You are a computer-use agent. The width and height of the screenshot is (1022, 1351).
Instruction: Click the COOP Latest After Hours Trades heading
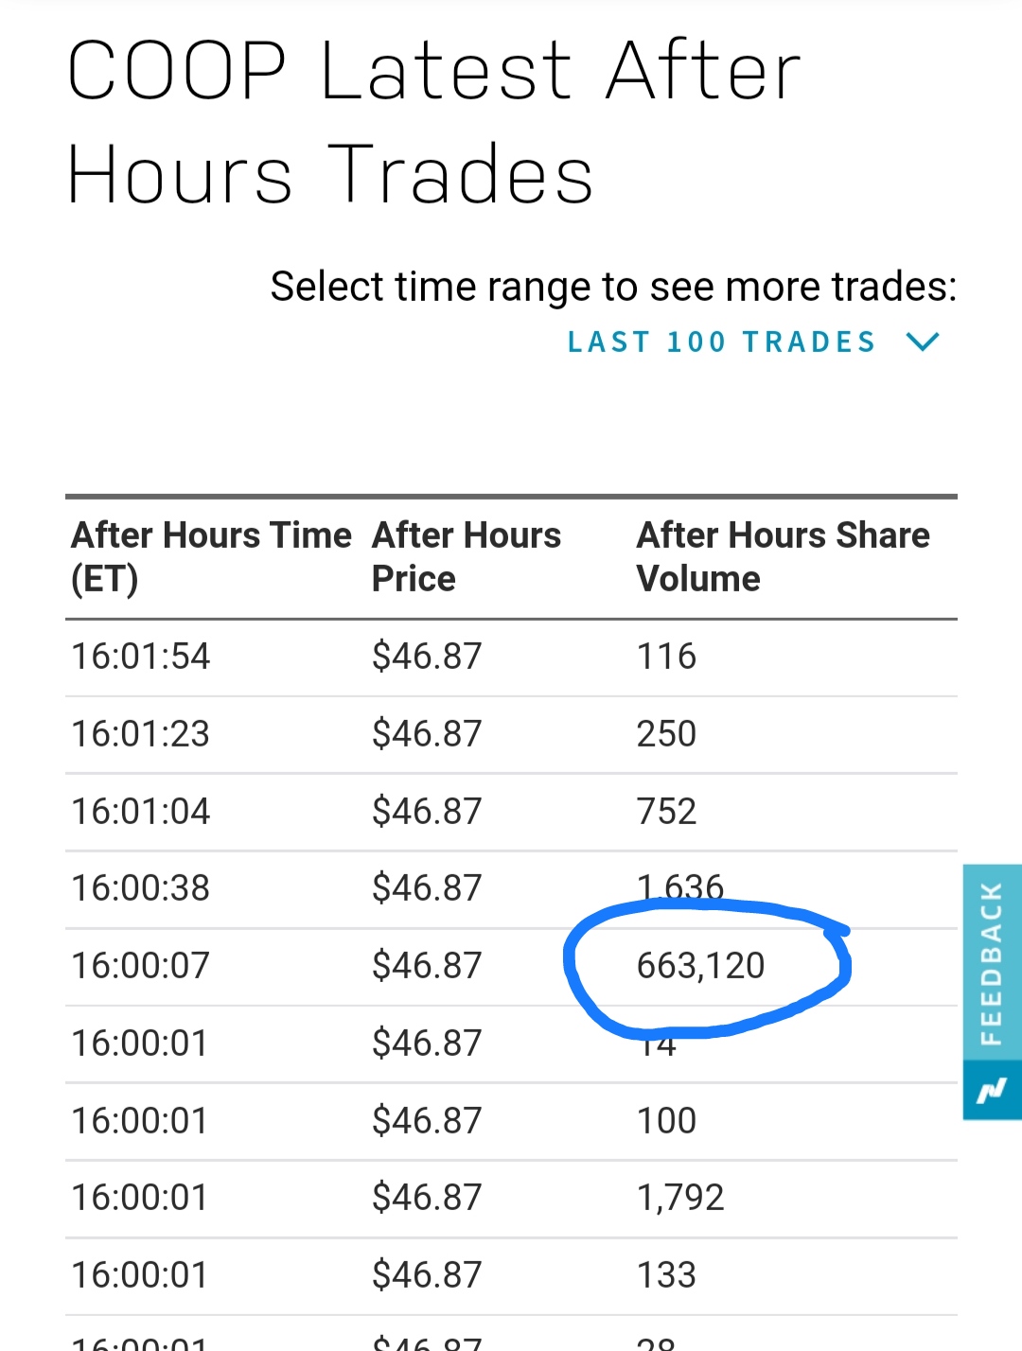433,123
